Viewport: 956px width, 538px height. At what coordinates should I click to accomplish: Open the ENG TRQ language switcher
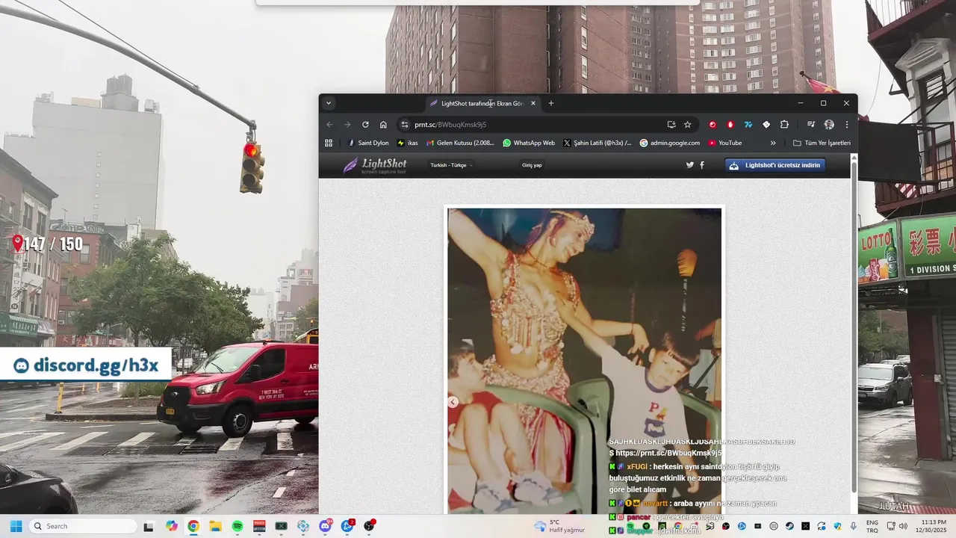click(872, 526)
